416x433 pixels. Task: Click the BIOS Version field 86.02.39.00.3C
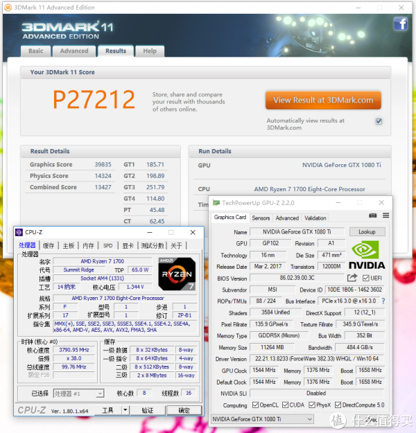(x=297, y=278)
